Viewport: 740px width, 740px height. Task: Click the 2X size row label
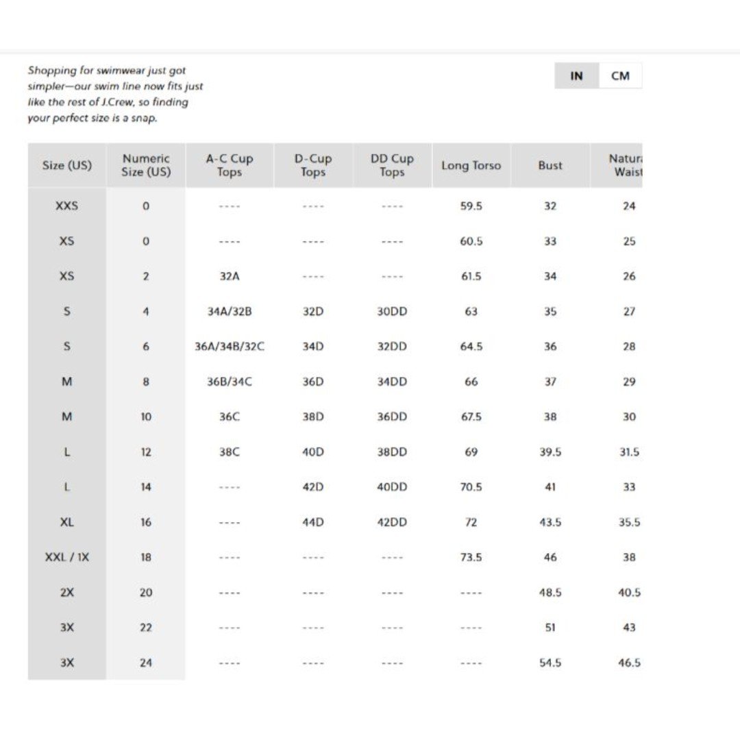click(67, 592)
